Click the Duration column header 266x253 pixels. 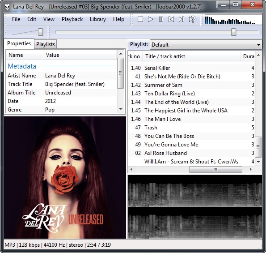point(248,56)
